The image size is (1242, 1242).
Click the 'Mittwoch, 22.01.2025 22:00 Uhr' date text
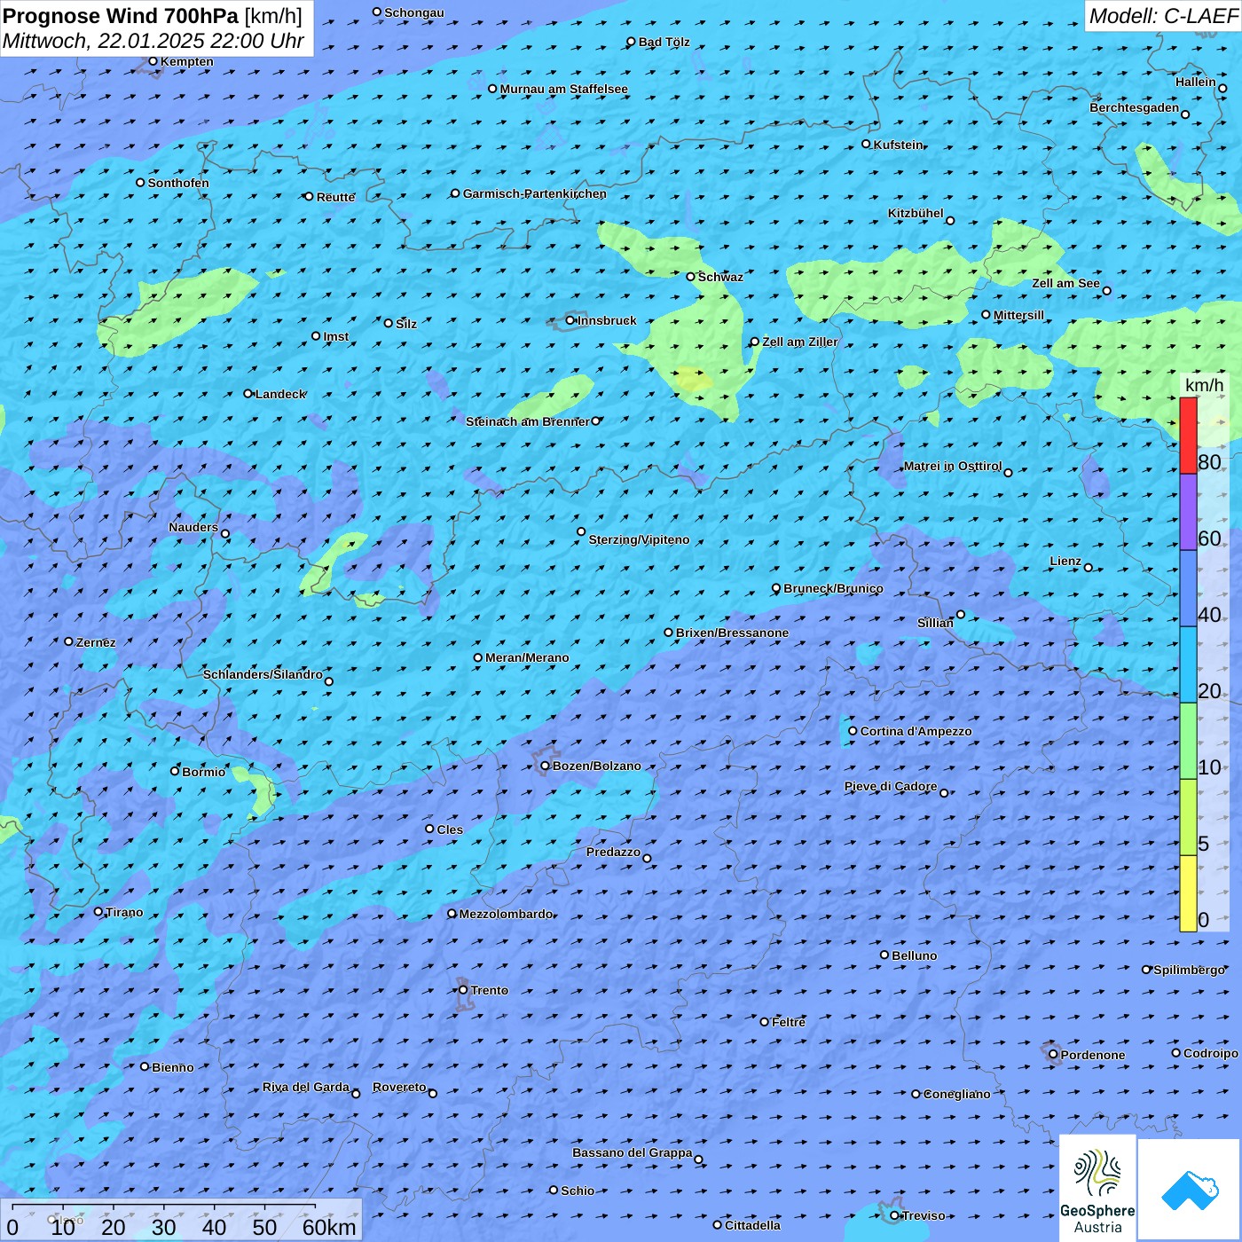153,41
